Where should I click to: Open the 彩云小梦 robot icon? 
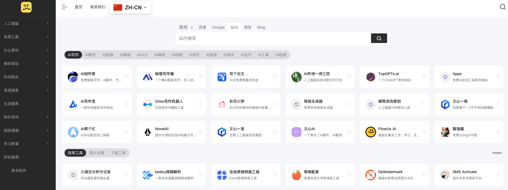pos(222,104)
